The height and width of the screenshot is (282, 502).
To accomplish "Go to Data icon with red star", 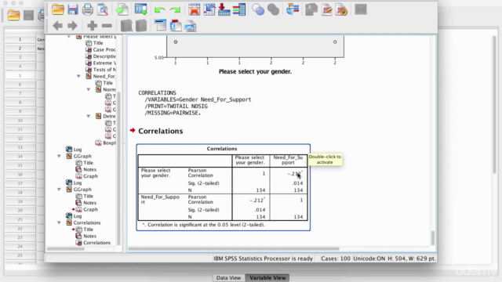I will point(194,9).
